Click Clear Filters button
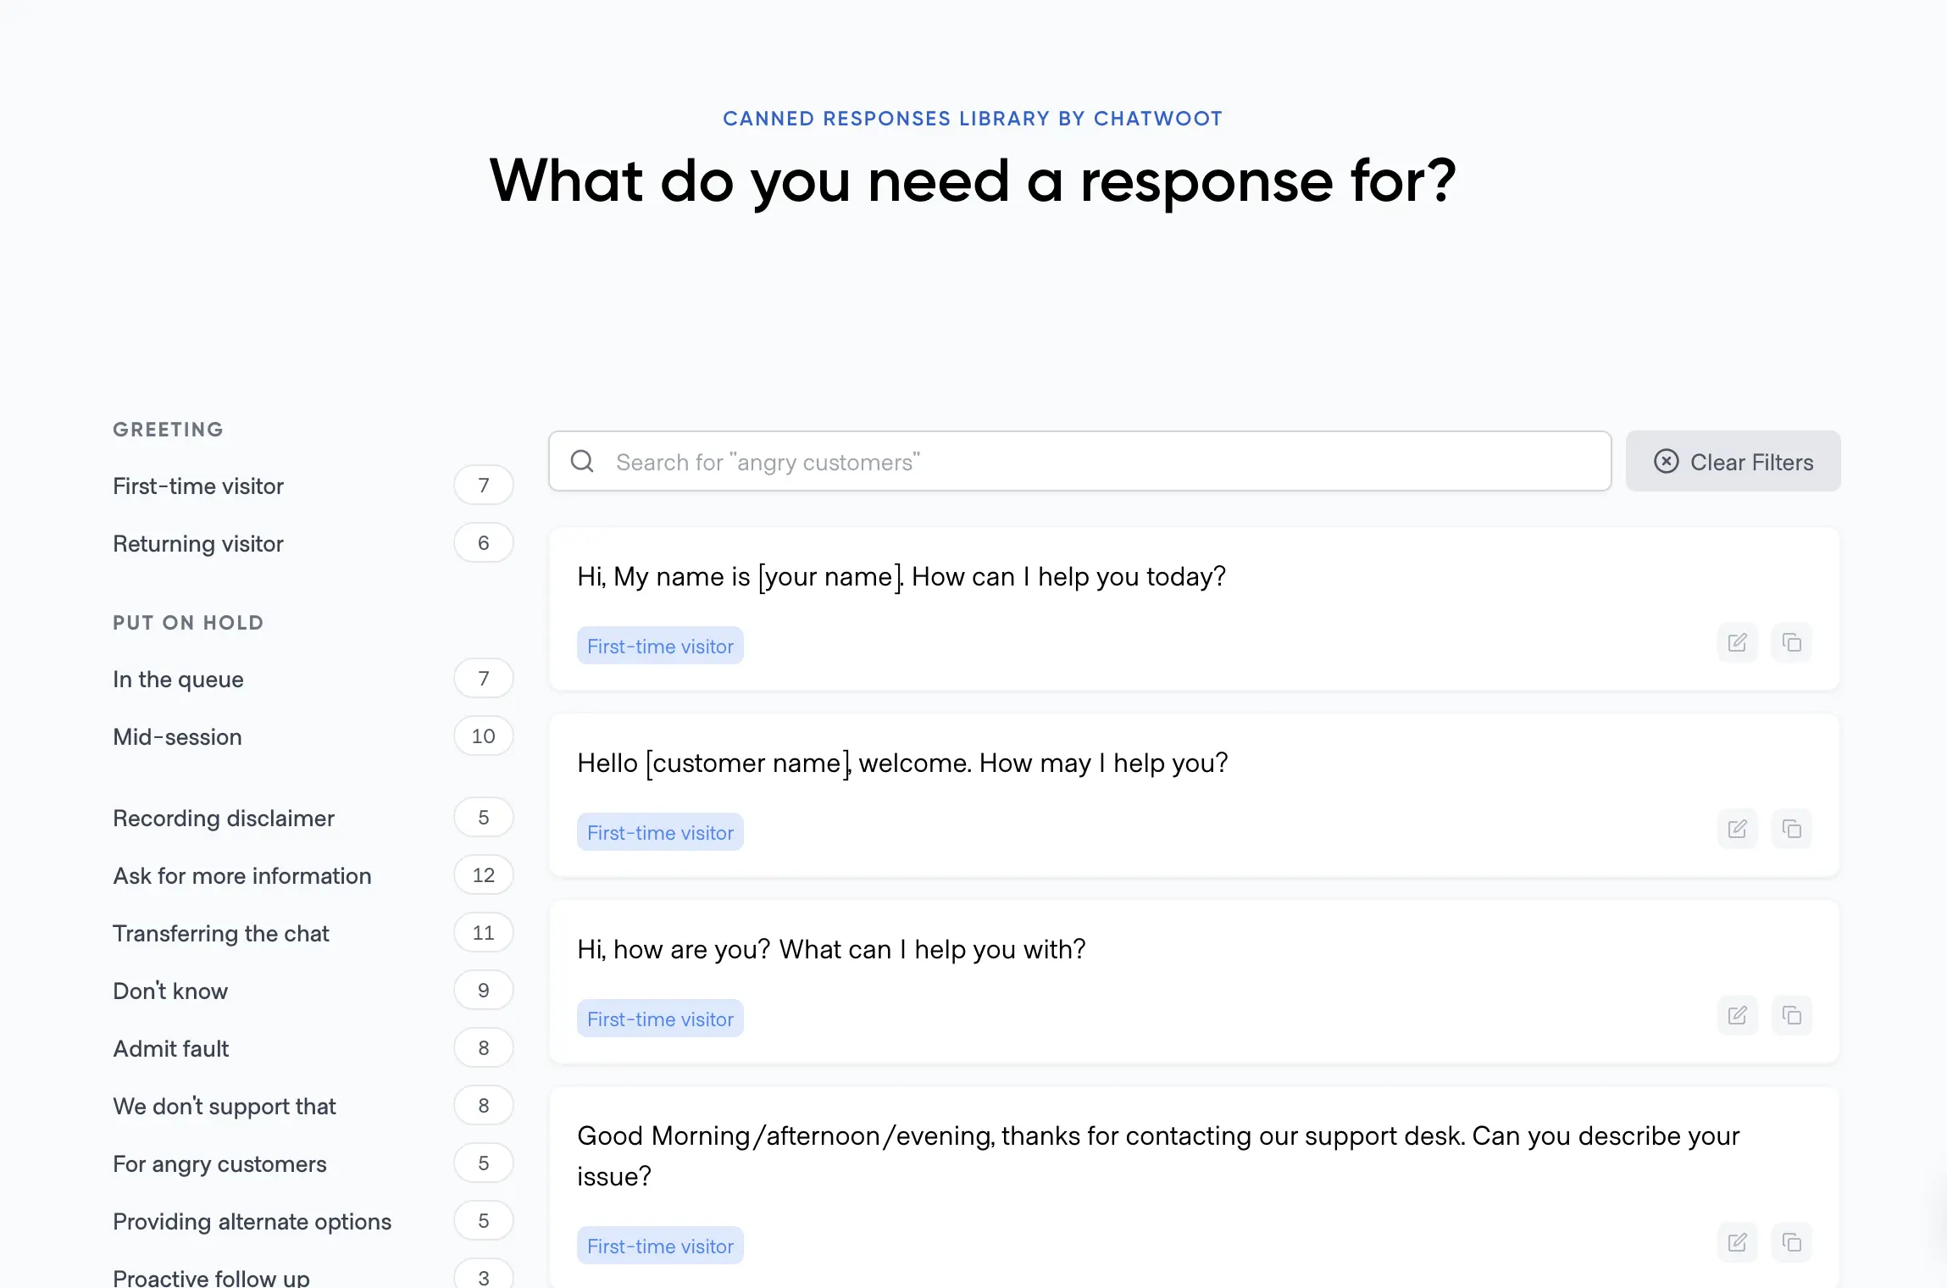 point(1733,462)
